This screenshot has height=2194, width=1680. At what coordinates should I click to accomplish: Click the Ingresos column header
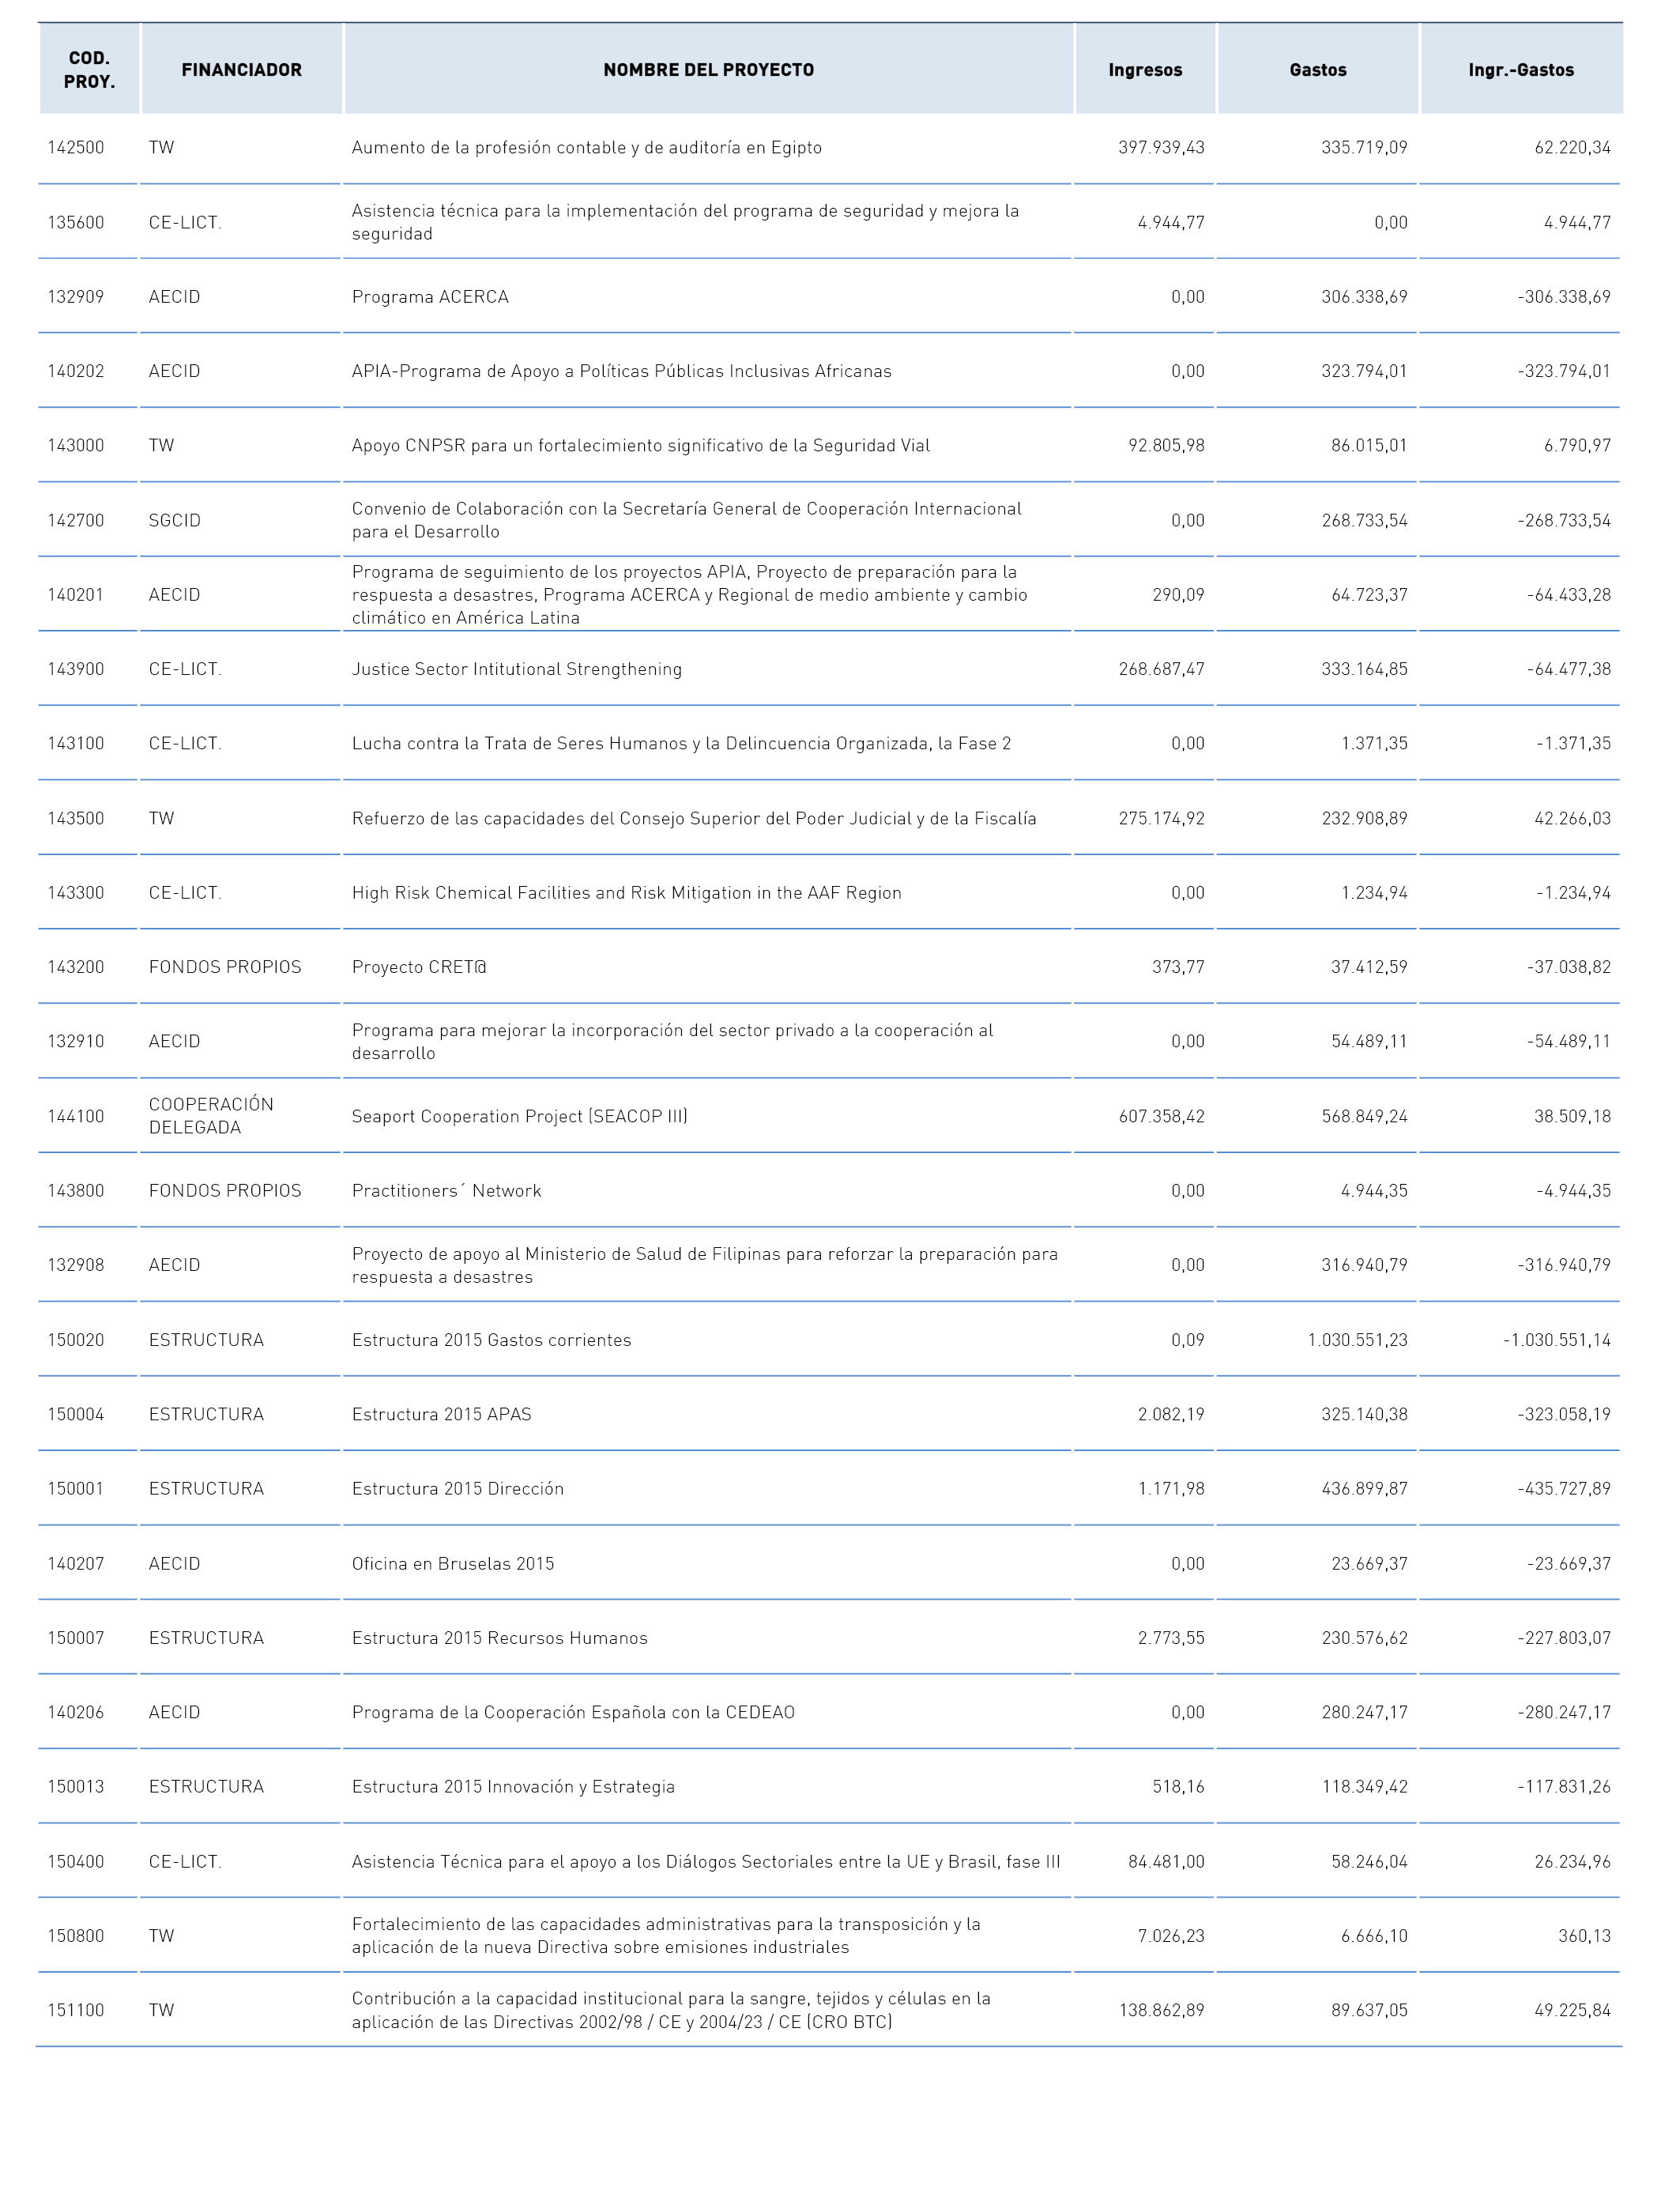pos(1145,70)
